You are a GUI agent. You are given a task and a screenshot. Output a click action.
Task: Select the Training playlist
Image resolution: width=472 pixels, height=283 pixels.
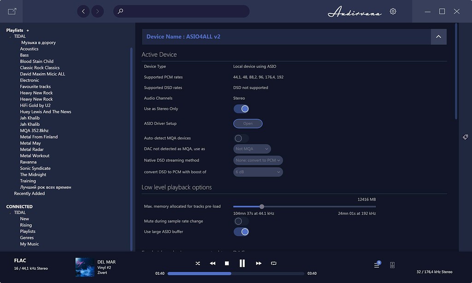(28, 181)
